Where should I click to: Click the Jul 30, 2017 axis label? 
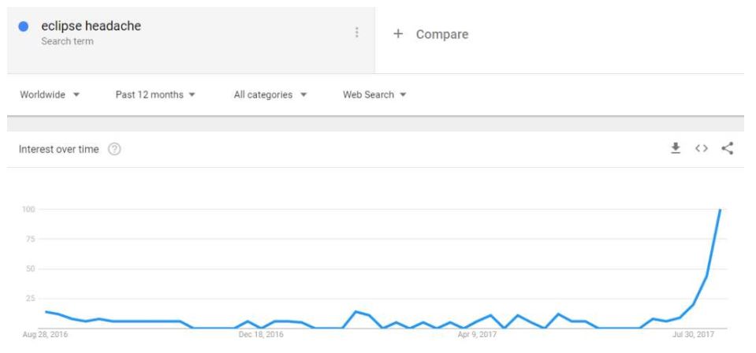693,334
